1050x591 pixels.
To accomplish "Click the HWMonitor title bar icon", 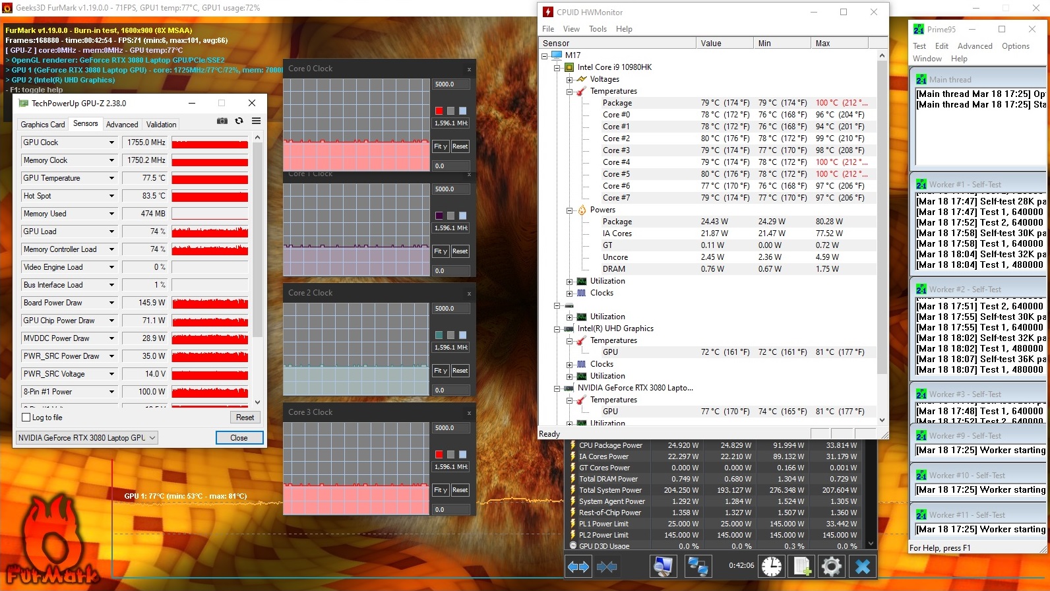I will (547, 12).
